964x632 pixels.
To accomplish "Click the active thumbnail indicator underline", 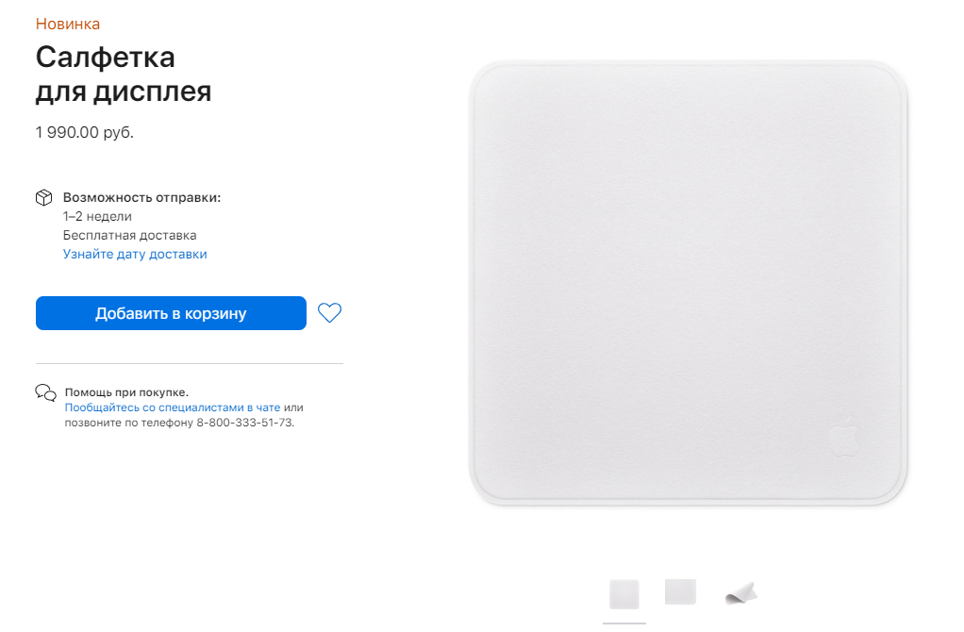I will pos(624,624).
